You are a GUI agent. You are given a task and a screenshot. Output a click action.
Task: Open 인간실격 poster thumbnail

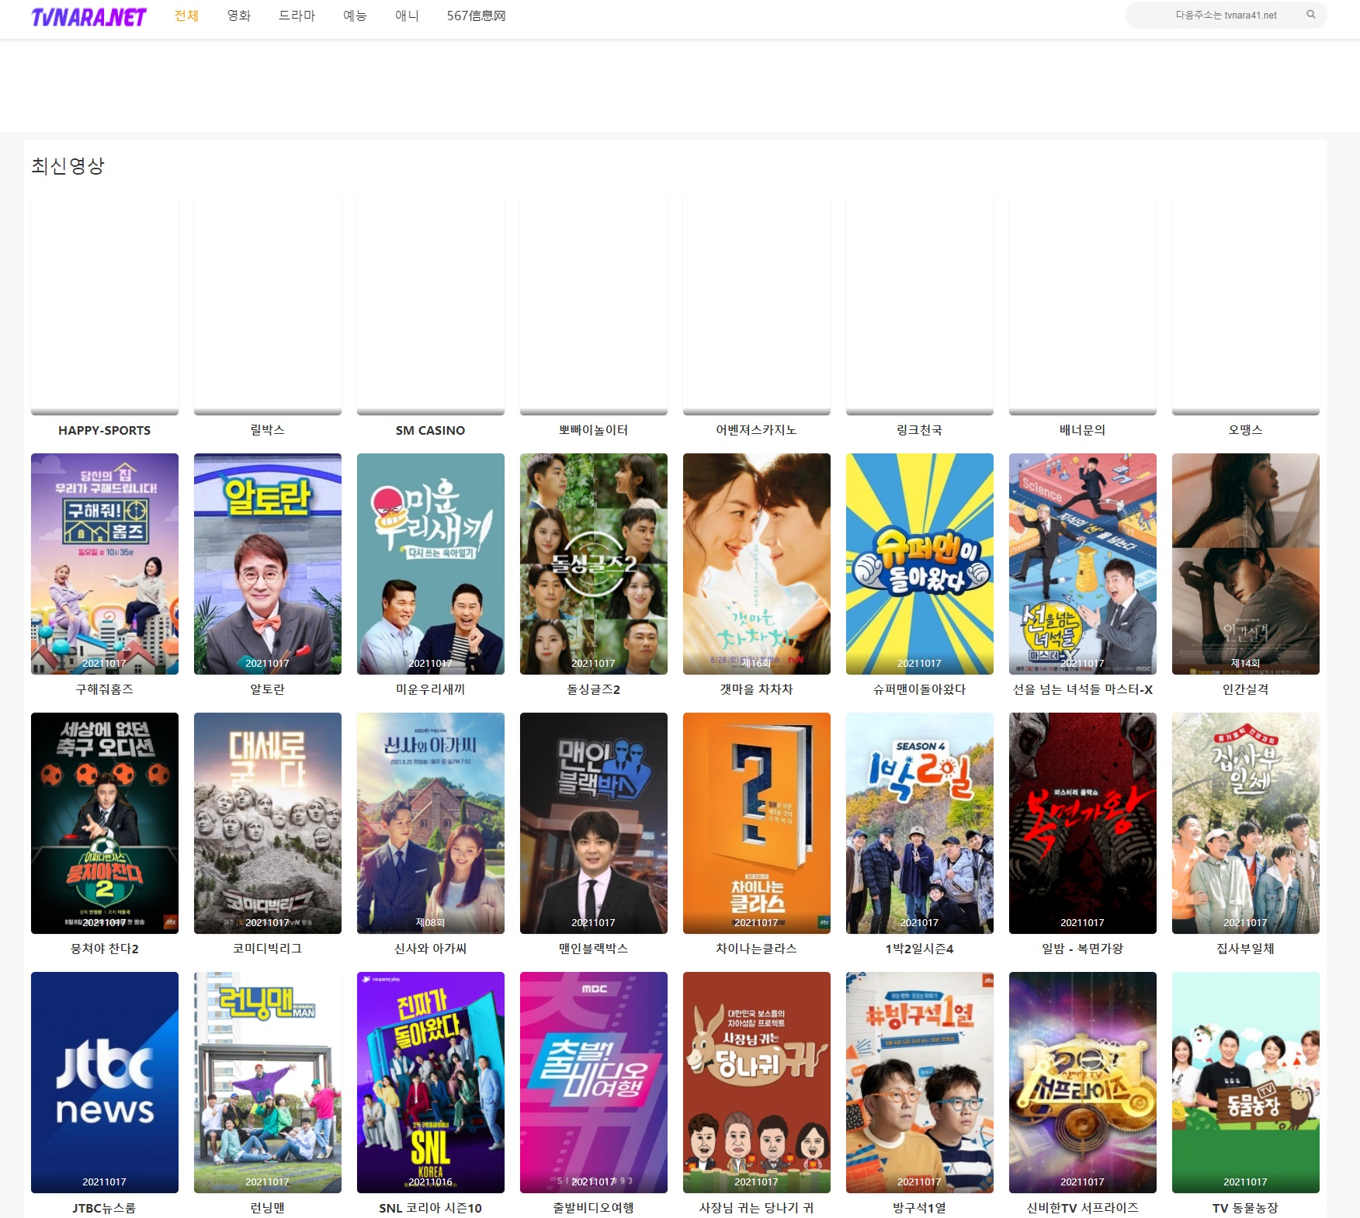pos(1246,564)
